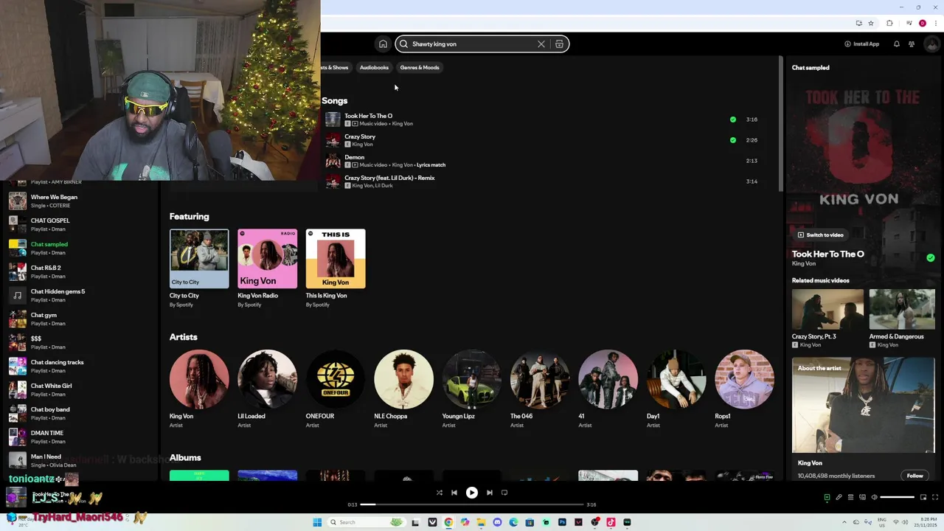Screen dimensions: 944x531
Task: Open Lil Loaded artist card
Action: click(268, 389)
